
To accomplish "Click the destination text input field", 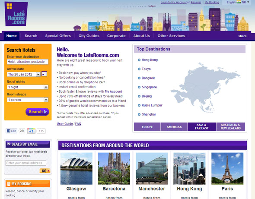I will coord(28,62).
